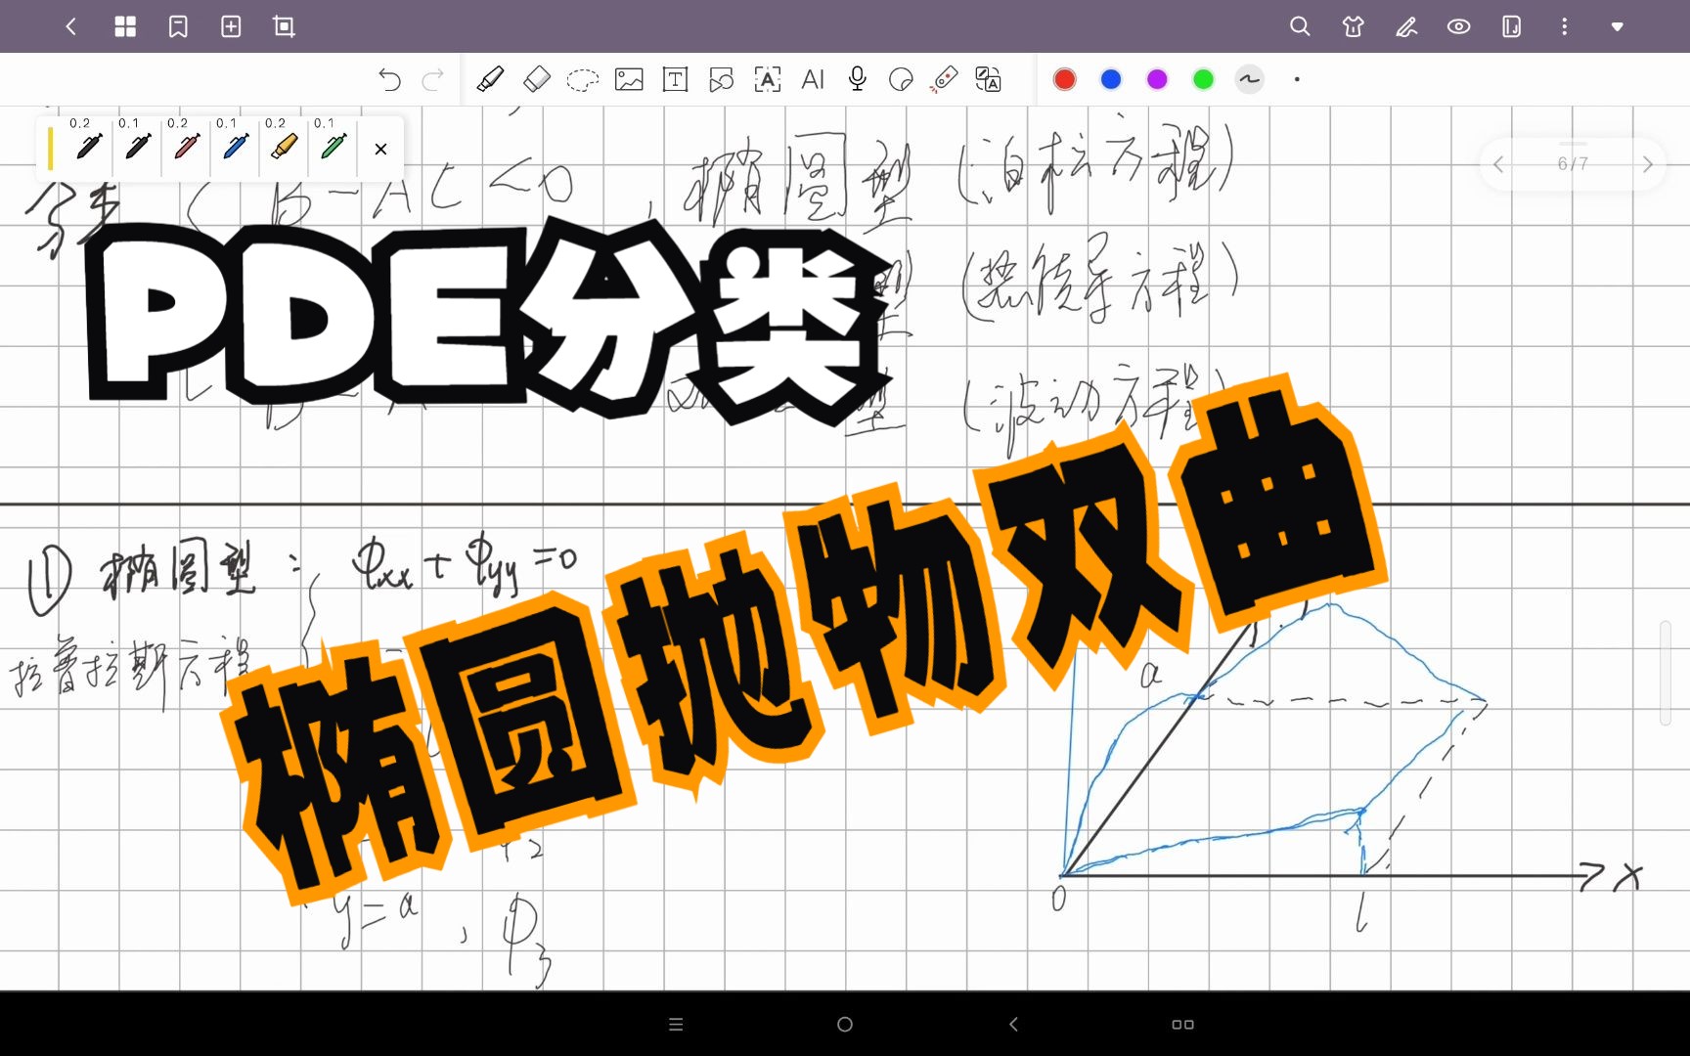Open the sticker/sticky note tool
Screen dimensions: 1690x1056
click(x=901, y=79)
